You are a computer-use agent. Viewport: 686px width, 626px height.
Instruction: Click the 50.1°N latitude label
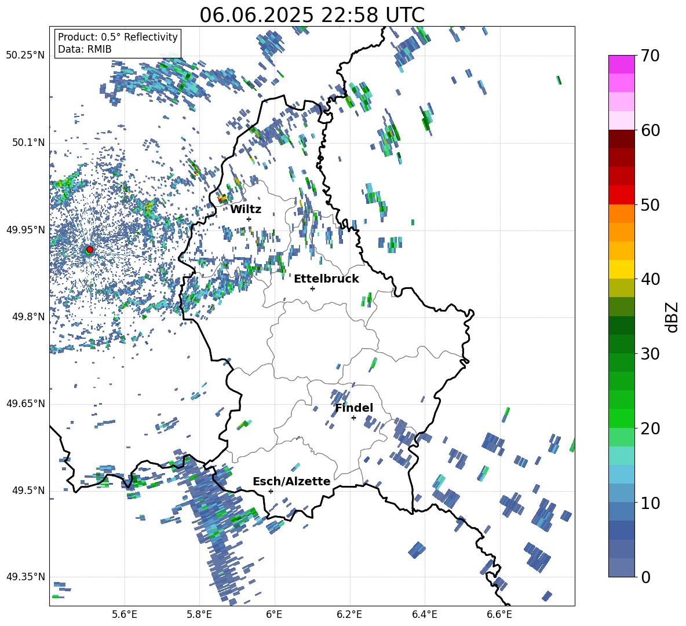click(28, 142)
